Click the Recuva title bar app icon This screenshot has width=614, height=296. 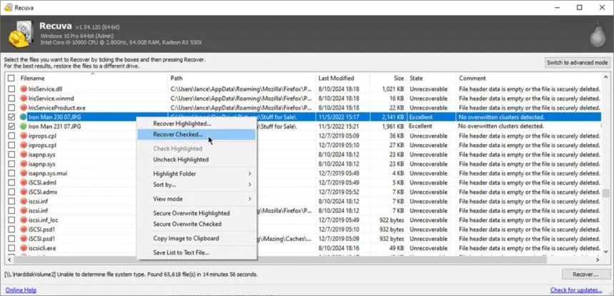[8, 7]
